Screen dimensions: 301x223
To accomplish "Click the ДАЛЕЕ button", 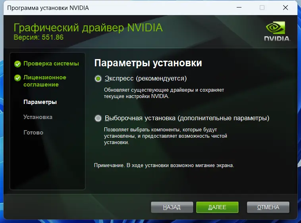I will point(217,207).
